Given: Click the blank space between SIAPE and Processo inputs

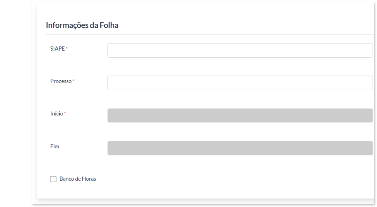Looking at the screenshot, I should [x=240, y=67].
